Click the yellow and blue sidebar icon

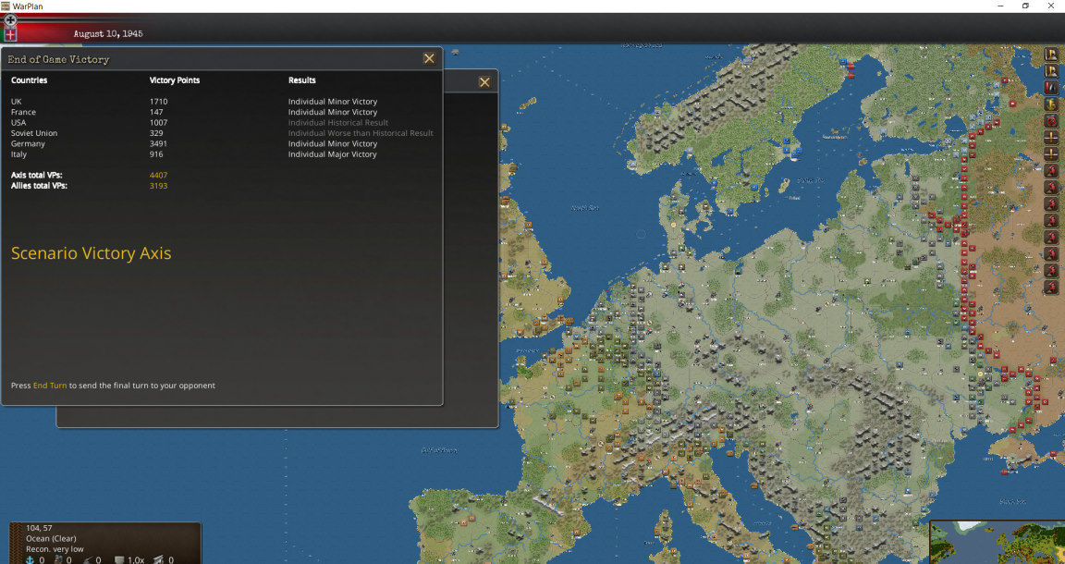coord(1051,104)
